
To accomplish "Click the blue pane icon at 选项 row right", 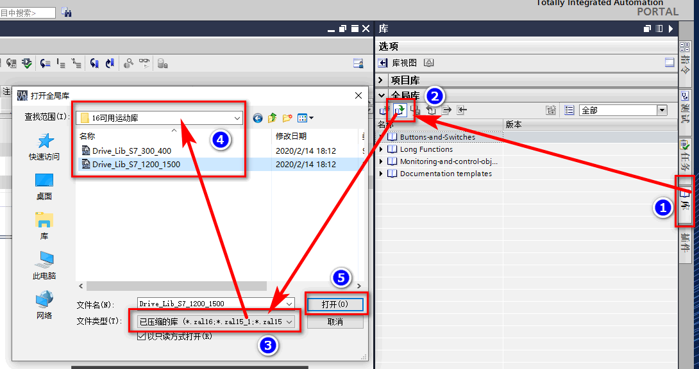I will pyautogui.click(x=670, y=62).
